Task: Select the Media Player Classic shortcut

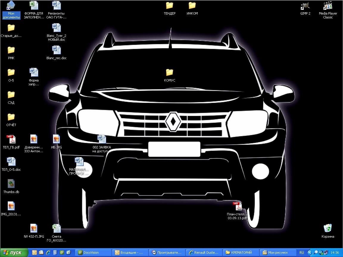Action: pyautogui.click(x=328, y=10)
